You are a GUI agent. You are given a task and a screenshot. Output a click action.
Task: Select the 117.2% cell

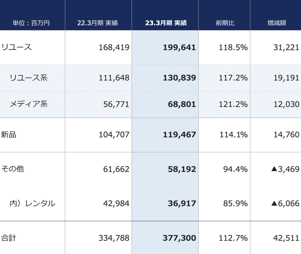coord(233,78)
